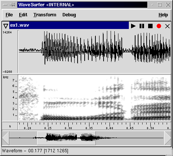Click the right arrow of overview scrollbar
173x156 pixels.
(167, 138)
